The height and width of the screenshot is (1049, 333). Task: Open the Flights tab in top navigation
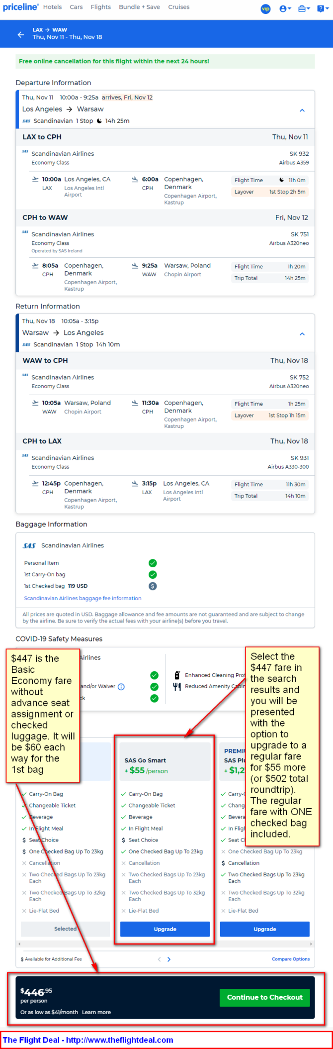tap(101, 7)
